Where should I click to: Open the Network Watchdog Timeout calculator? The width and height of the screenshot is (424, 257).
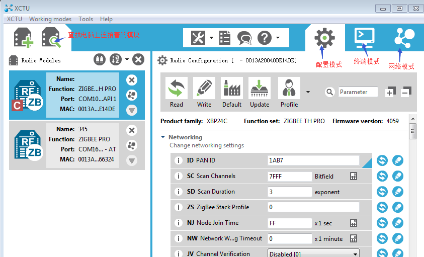[x=354, y=238]
